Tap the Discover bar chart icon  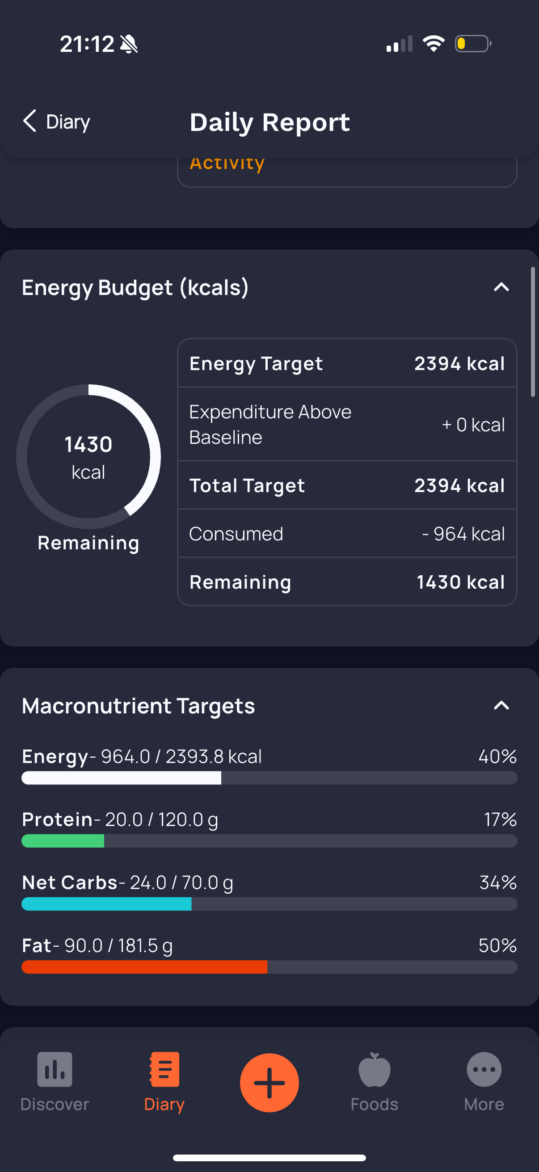click(55, 1069)
